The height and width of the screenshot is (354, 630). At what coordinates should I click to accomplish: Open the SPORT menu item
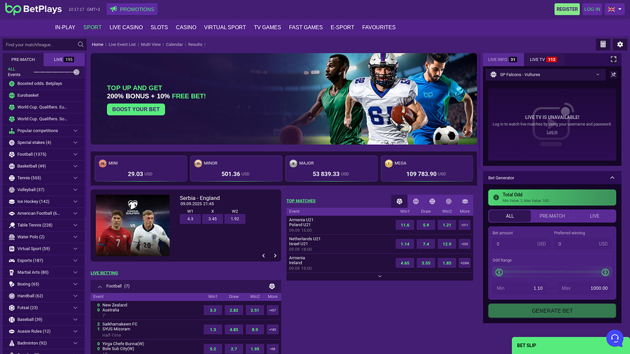[92, 27]
